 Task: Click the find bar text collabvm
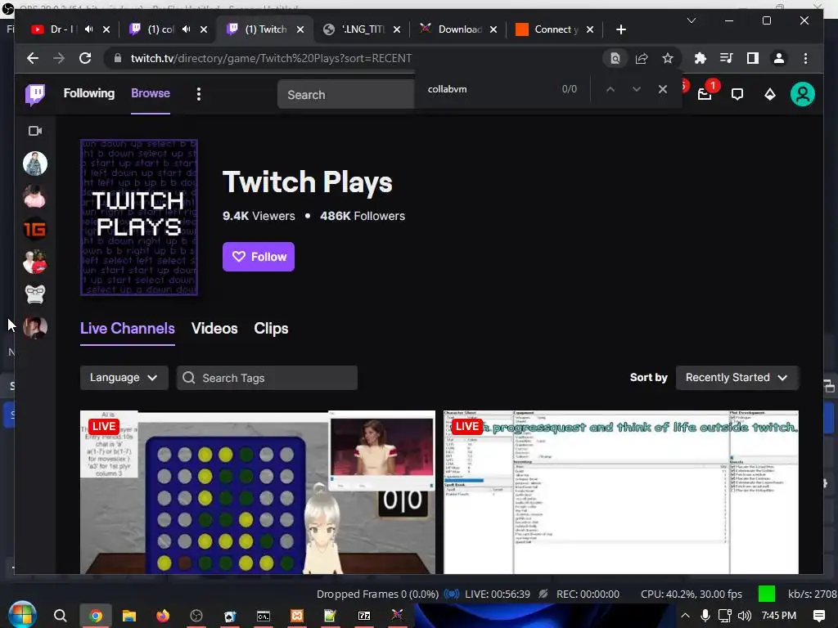(448, 89)
